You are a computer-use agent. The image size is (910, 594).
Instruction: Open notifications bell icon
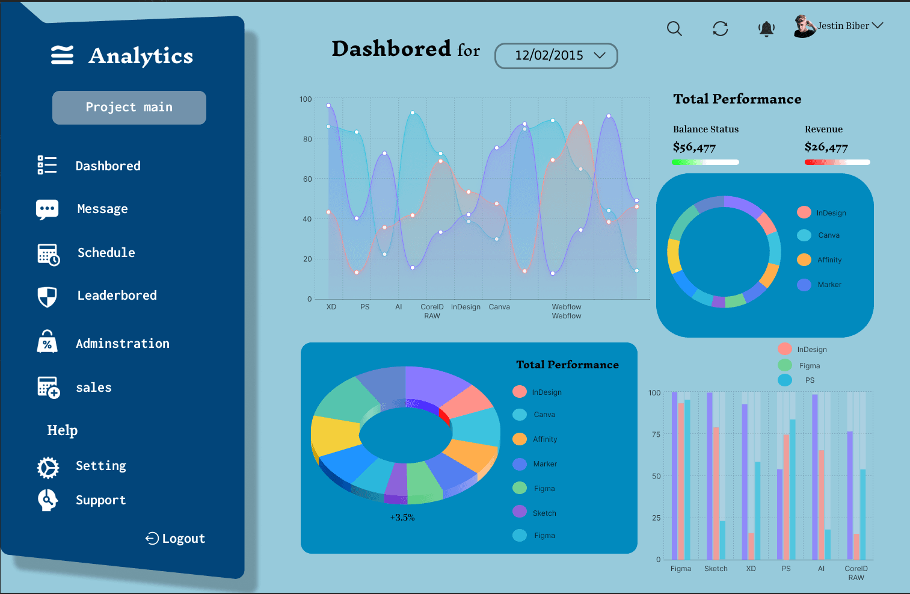[x=766, y=29]
